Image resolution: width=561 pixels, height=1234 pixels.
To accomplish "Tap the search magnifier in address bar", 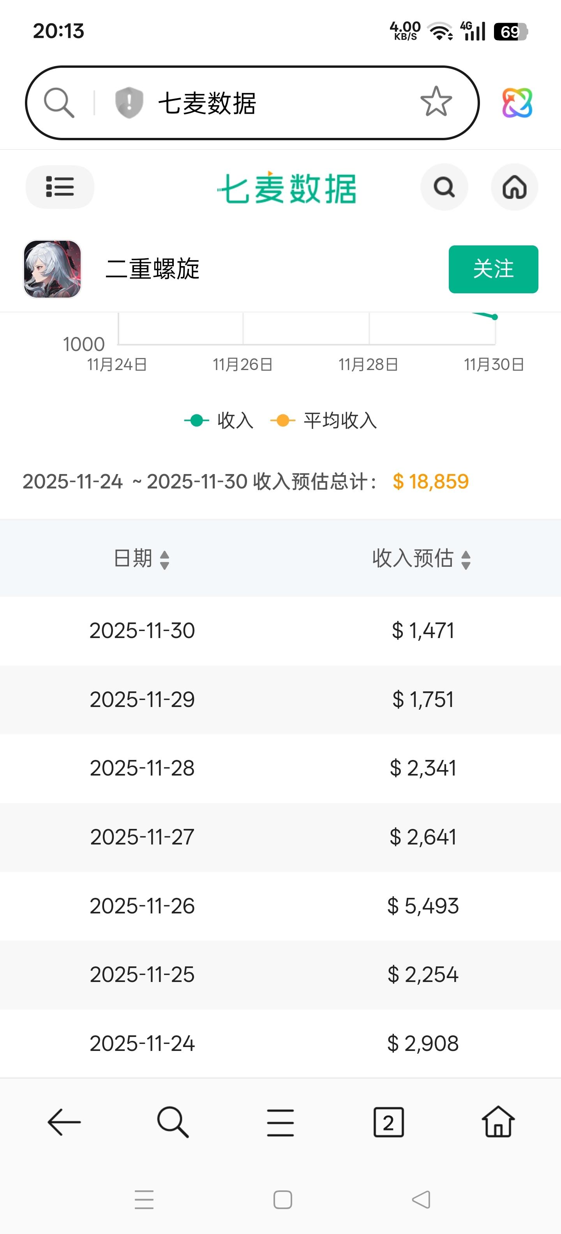I will coord(59,102).
